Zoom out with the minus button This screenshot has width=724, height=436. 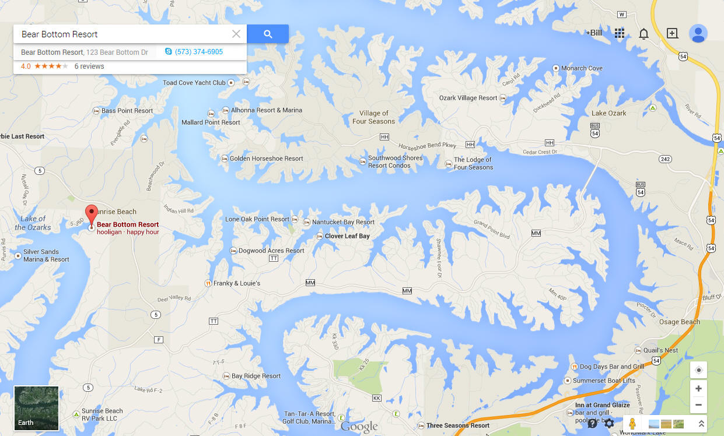698,405
